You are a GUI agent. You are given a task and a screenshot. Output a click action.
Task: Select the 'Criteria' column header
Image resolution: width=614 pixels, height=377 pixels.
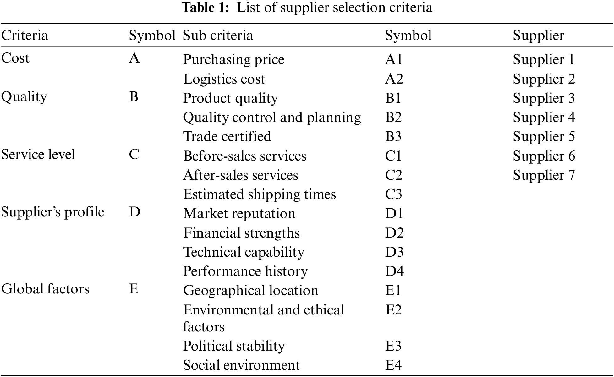click(x=25, y=35)
